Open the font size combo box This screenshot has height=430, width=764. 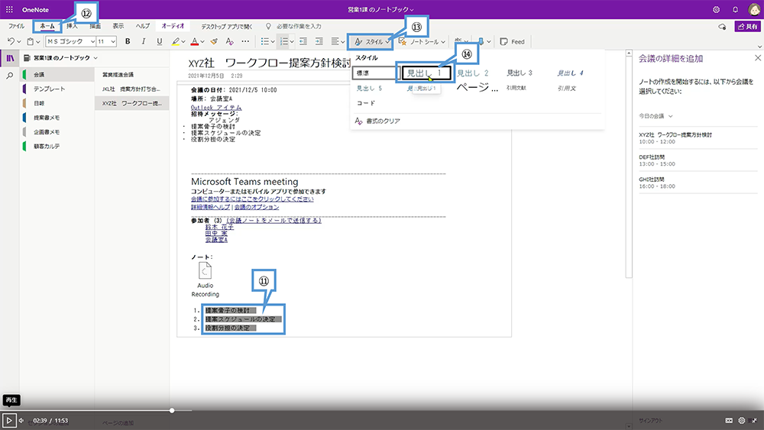coord(106,41)
